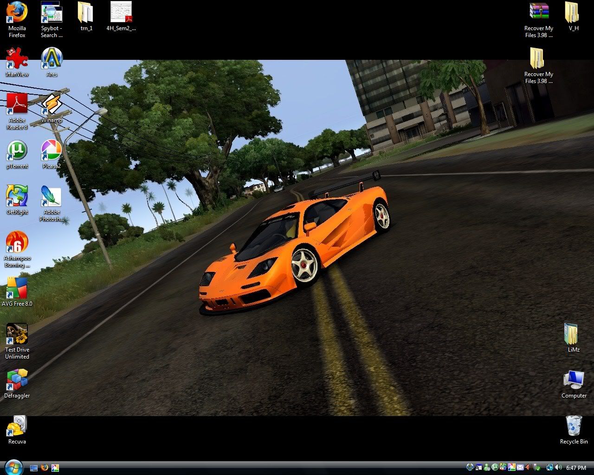Open Ashampoo Burning Studio shortcut
This screenshot has width=594, height=475.
pos(17,249)
